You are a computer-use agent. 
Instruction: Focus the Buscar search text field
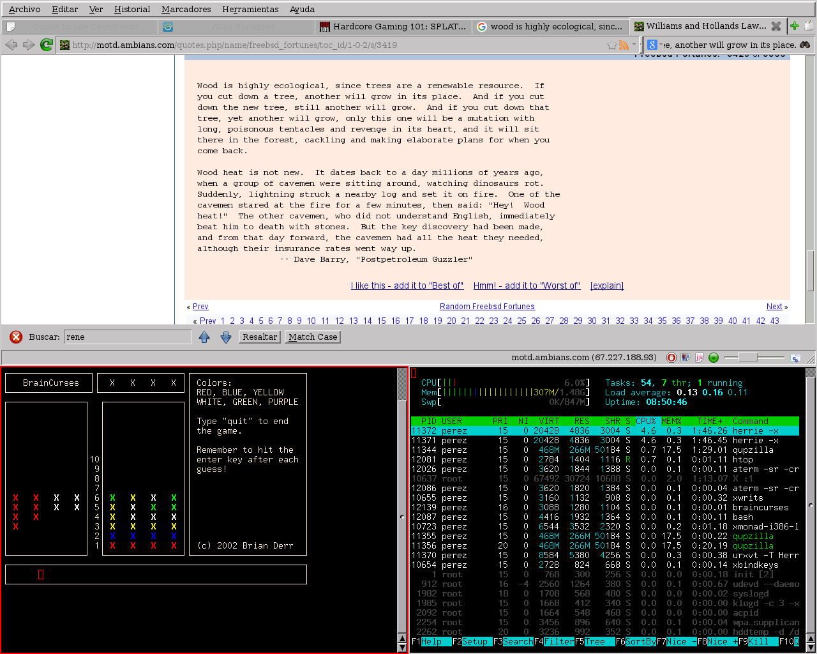[128, 337]
